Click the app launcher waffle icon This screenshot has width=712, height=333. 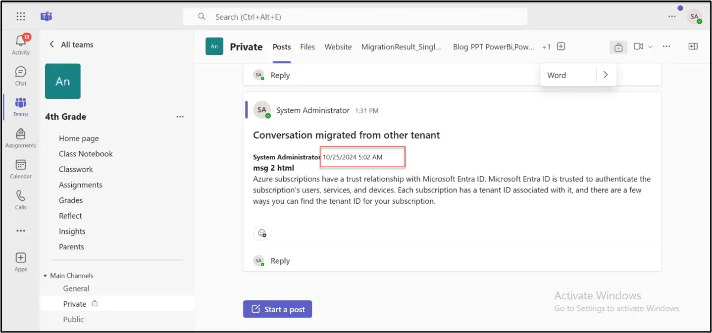[x=20, y=16]
